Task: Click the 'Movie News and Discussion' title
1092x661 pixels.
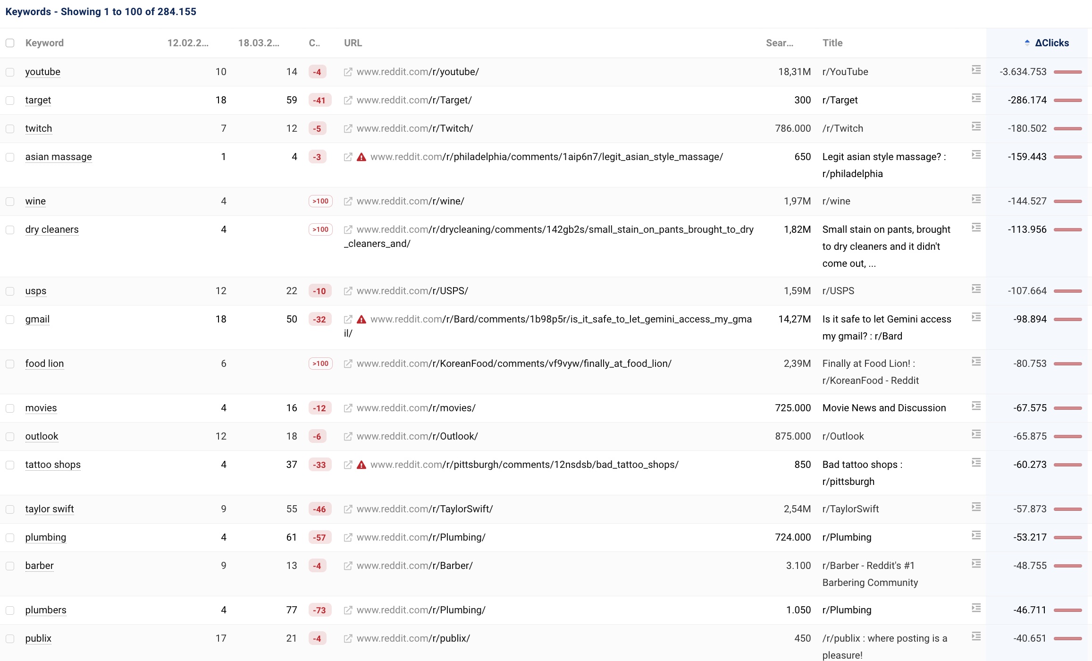Action: (x=884, y=408)
